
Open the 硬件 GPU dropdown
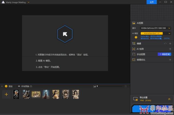(x=155, y=28)
